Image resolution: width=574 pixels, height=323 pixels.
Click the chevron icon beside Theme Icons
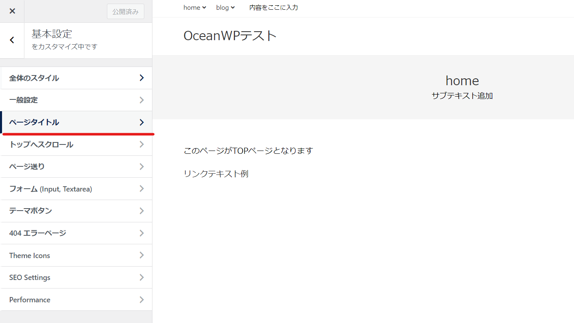(x=141, y=255)
